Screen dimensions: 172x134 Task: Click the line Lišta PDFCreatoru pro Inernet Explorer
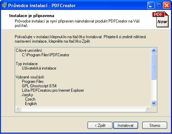coord(53,90)
